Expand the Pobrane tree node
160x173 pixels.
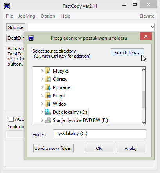pyautogui.click(x=42, y=87)
